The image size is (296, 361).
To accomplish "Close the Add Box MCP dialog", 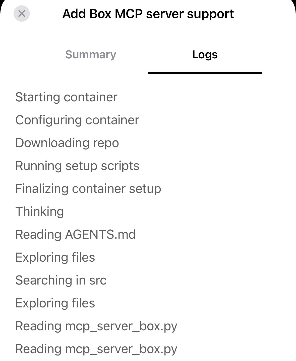I will point(22,14).
